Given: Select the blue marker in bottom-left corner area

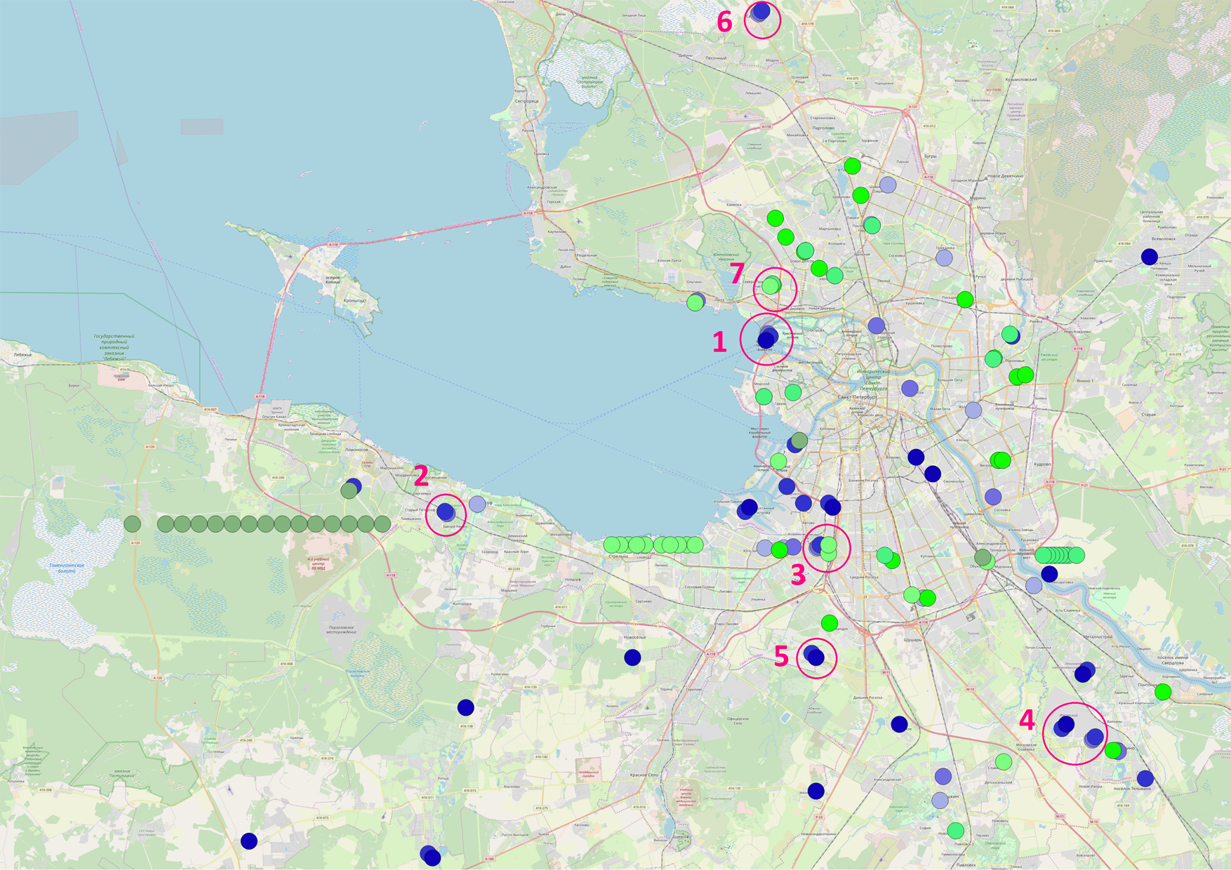Looking at the screenshot, I should pos(249,841).
